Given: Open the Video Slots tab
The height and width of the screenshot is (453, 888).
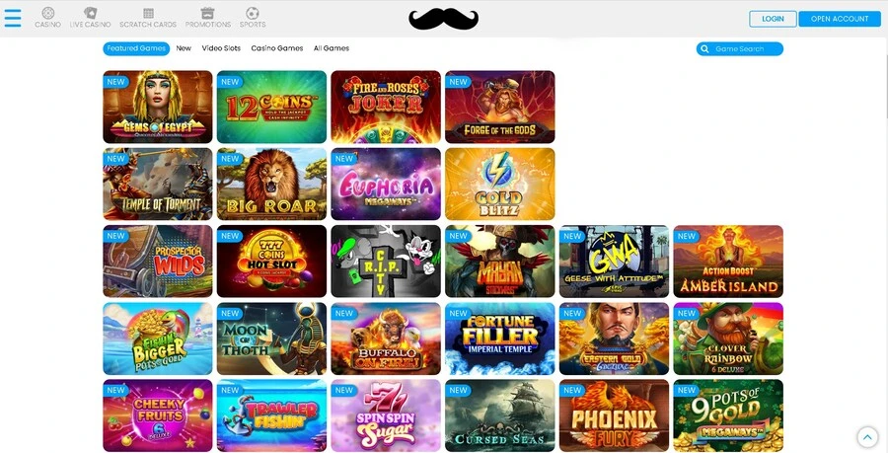Looking at the screenshot, I should (221, 48).
